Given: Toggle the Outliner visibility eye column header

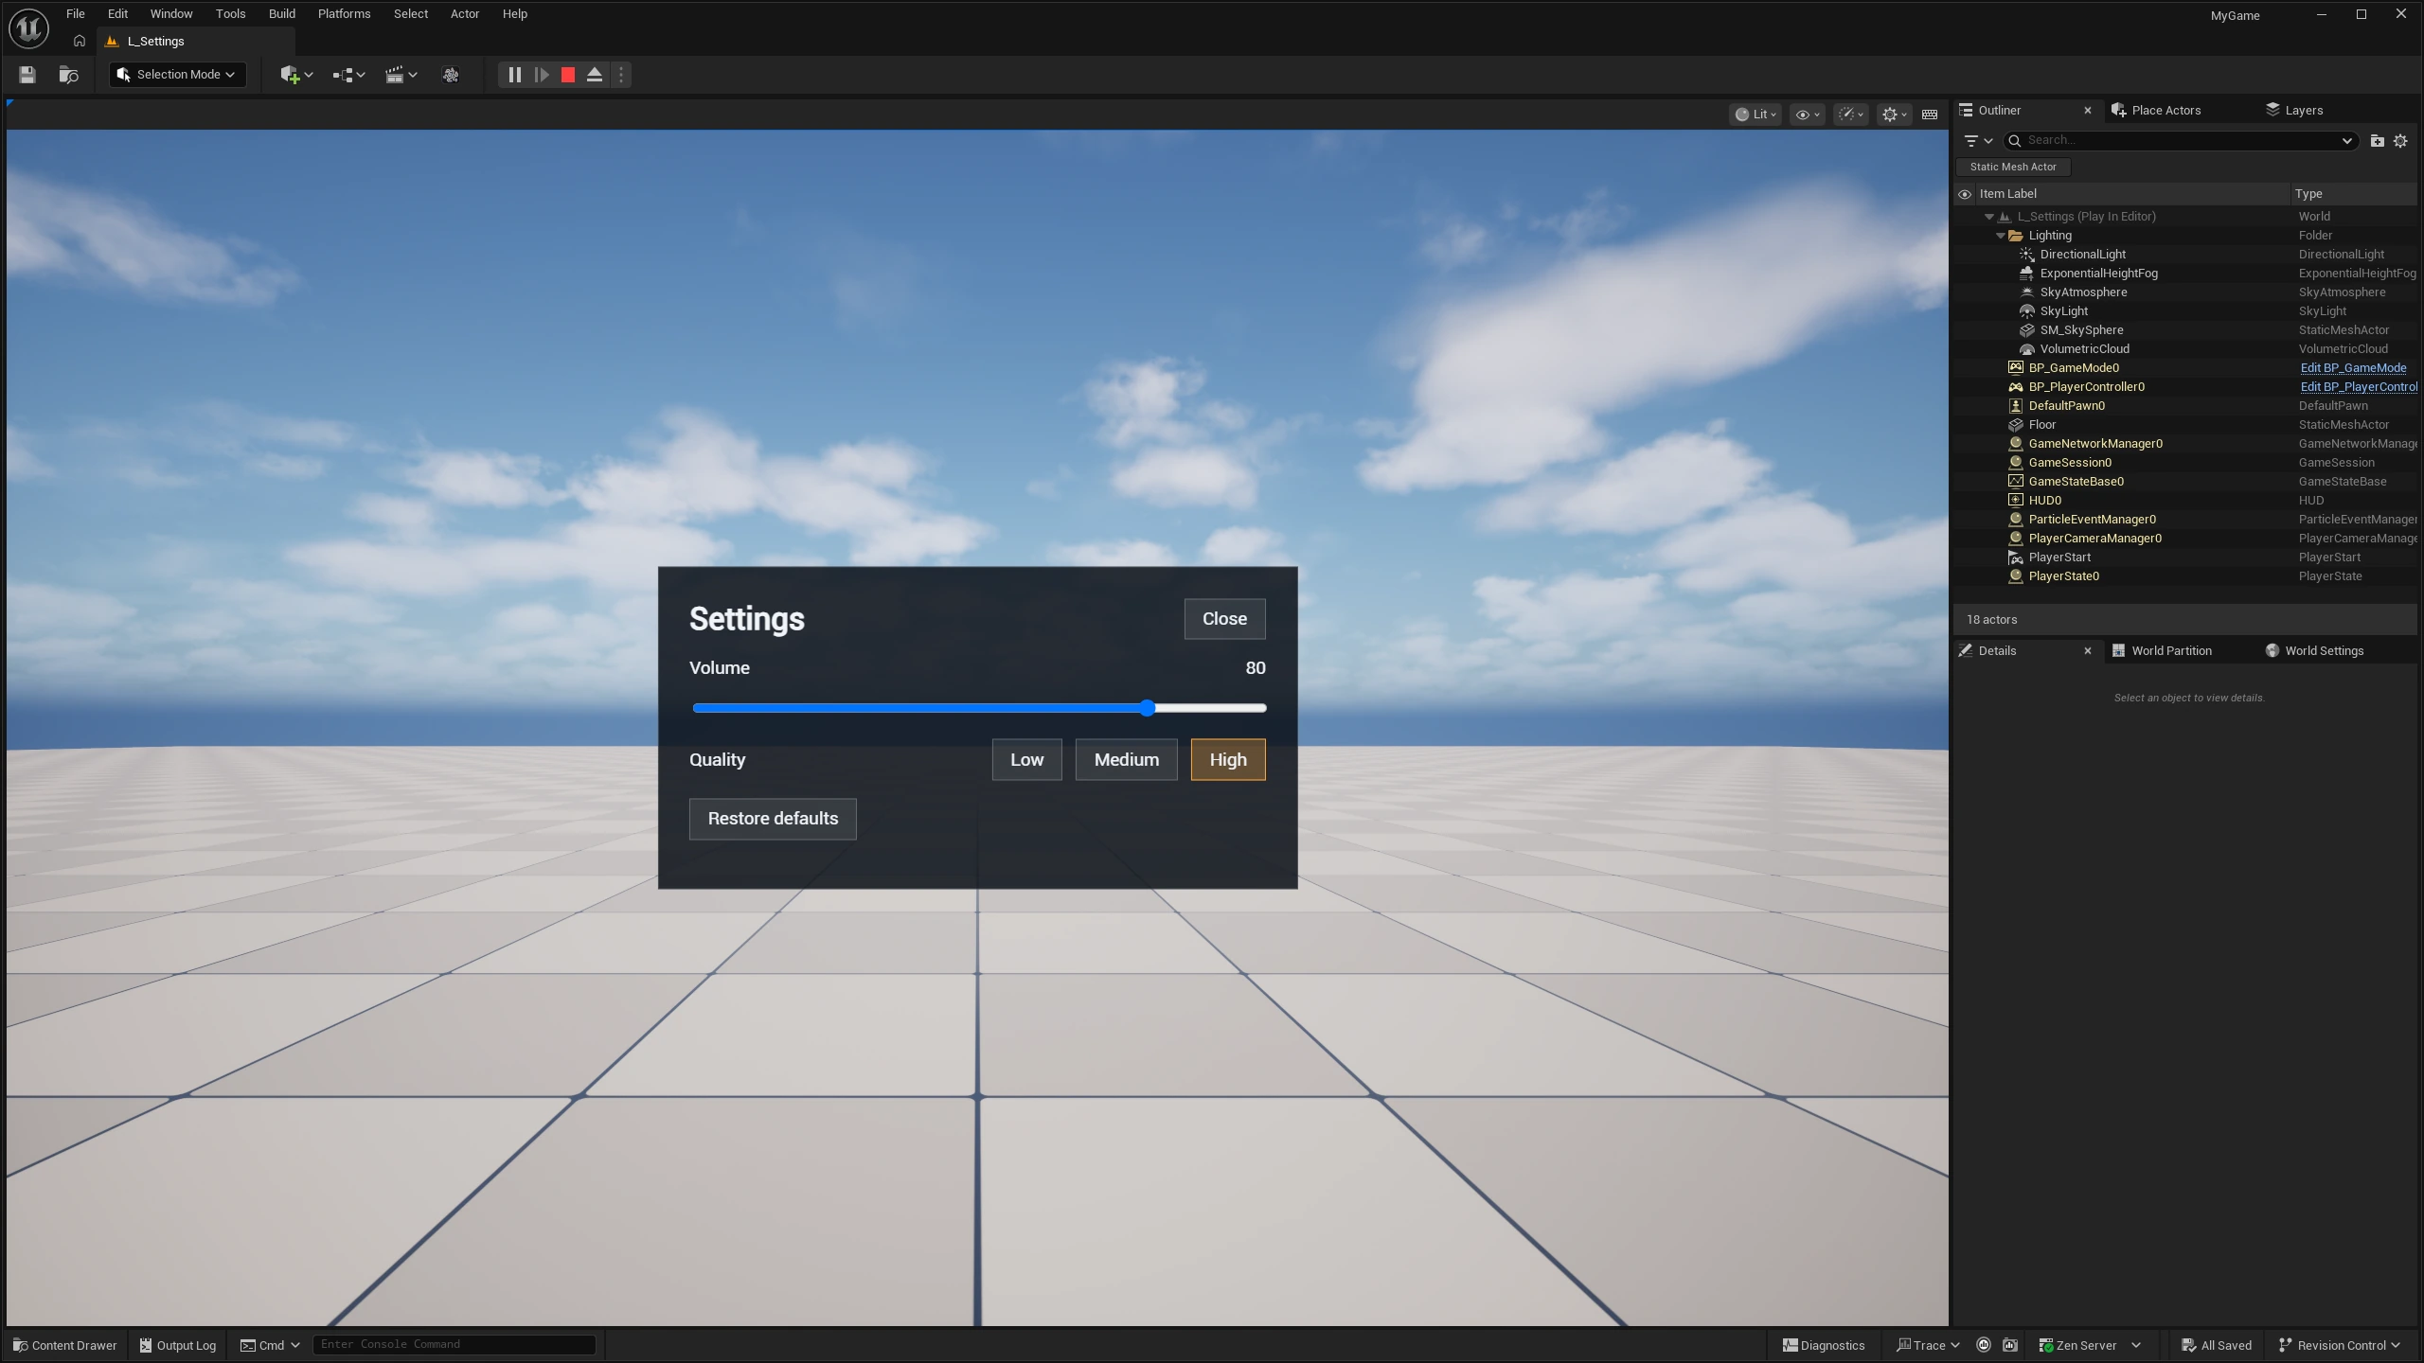Looking at the screenshot, I should coord(1965,194).
